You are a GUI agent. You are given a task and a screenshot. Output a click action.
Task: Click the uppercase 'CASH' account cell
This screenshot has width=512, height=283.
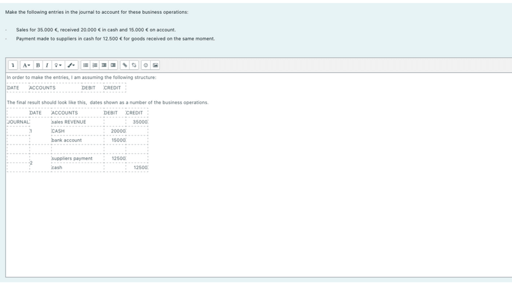[77, 131]
